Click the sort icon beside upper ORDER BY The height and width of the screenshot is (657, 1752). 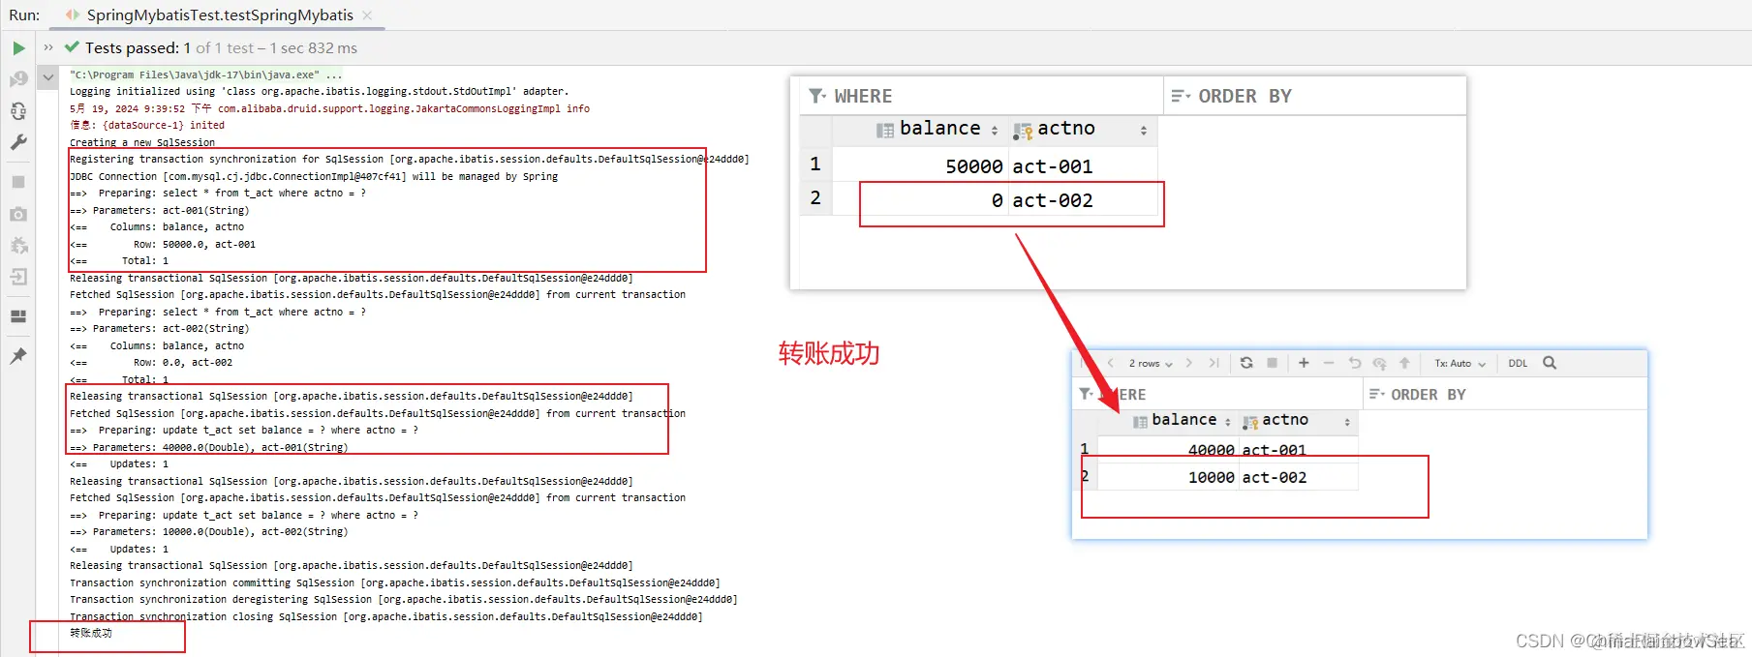1181,96
